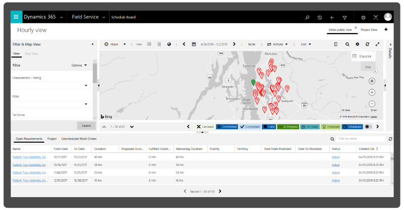Image resolution: width=404 pixels, height=210 pixels.
Task: Locate me on the map
Action: (372, 81)
